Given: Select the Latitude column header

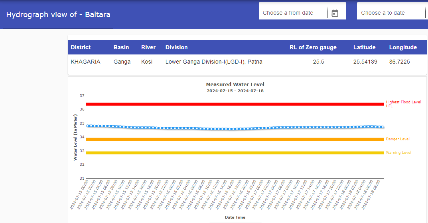Looking at the screenshot, I should pos(365,47).
